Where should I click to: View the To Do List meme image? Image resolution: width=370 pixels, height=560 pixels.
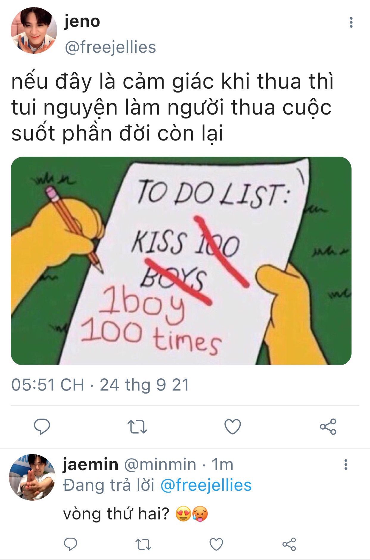click(181, 261)
